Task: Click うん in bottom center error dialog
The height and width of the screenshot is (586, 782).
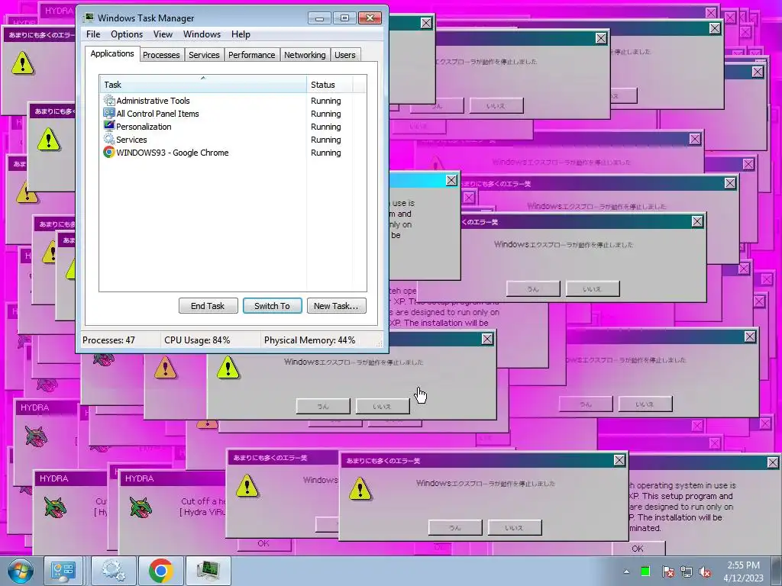Action: [455, 528]
